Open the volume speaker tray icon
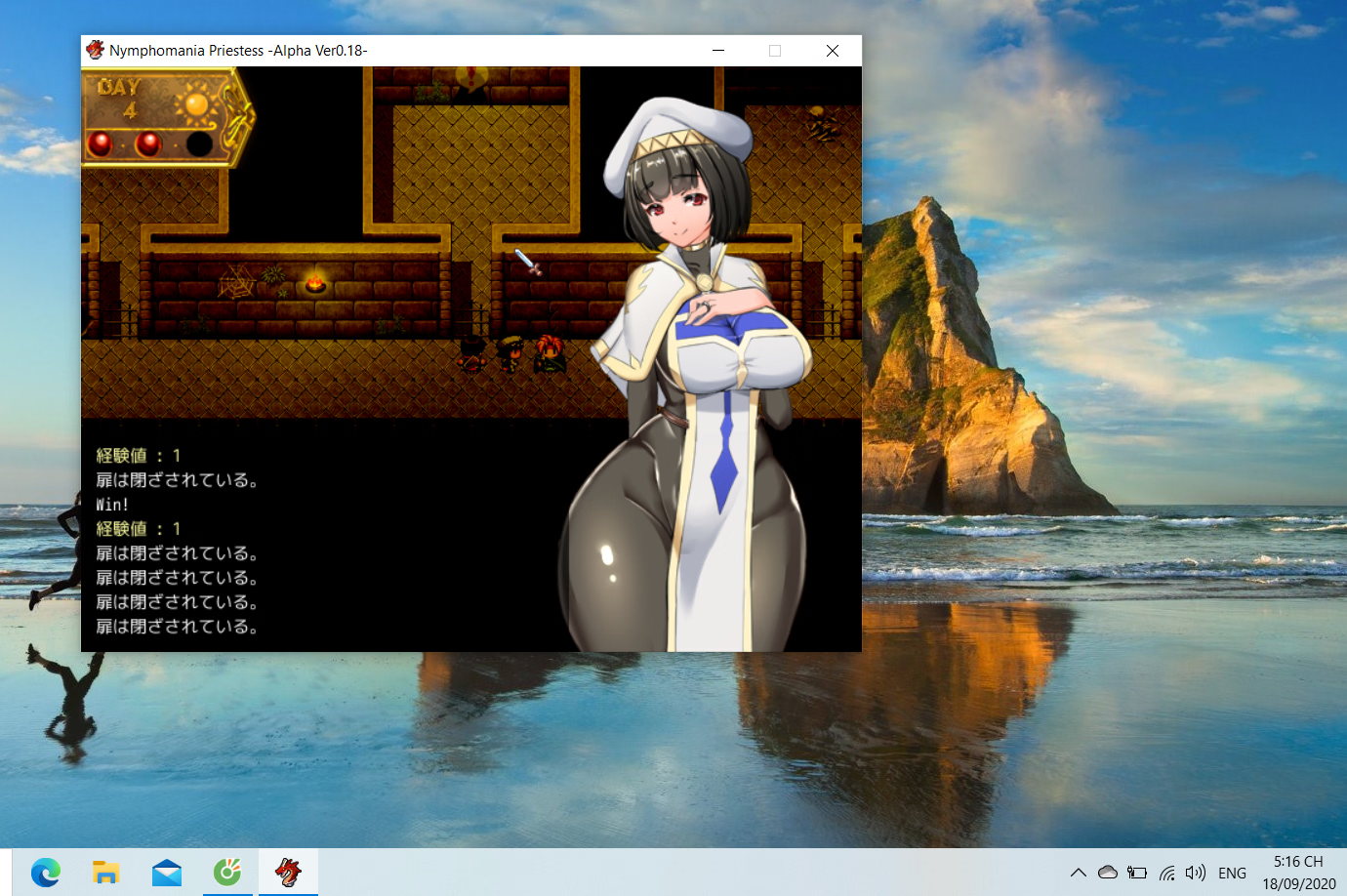 pos(1196,873)
